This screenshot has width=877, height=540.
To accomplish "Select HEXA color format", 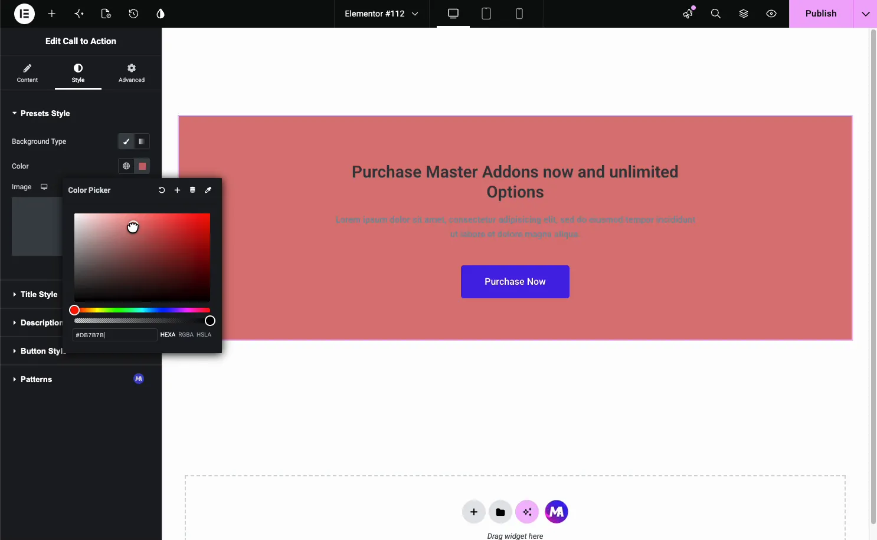I will click(168, 335).
